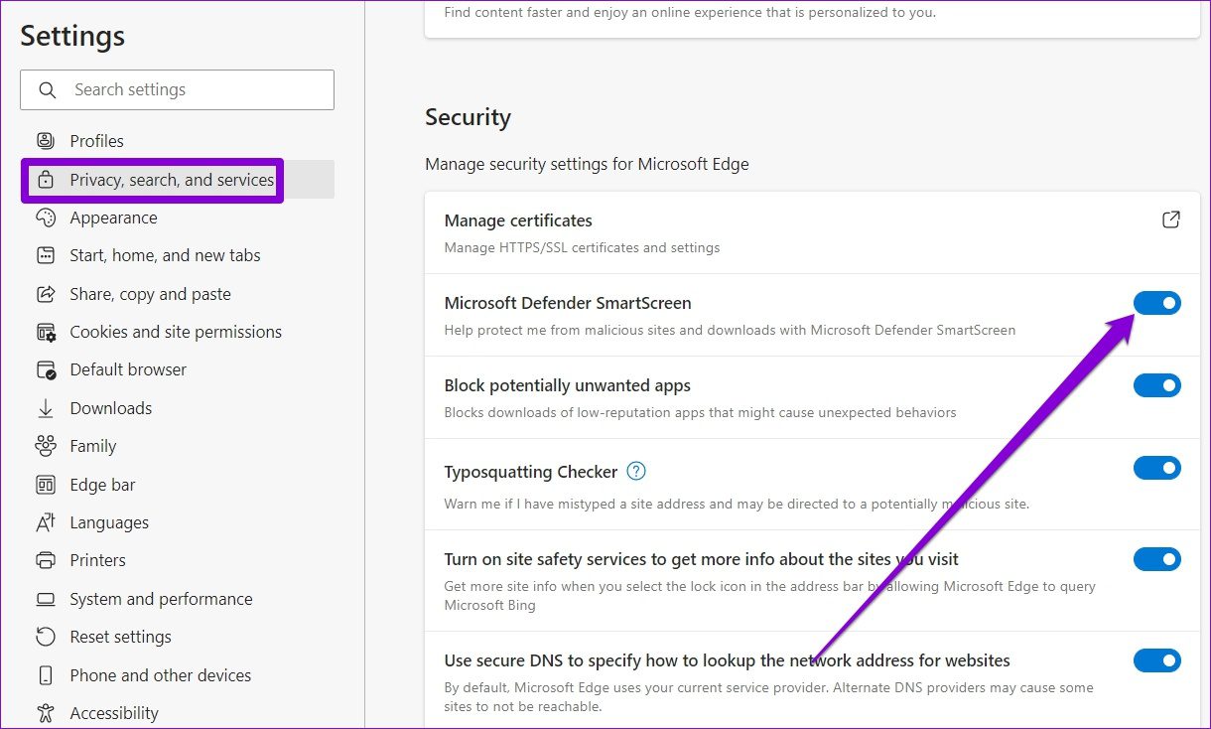Switch off the secure DNS toggle
Viewport: 1211px width, 729px height.
tap(1156, 660)
